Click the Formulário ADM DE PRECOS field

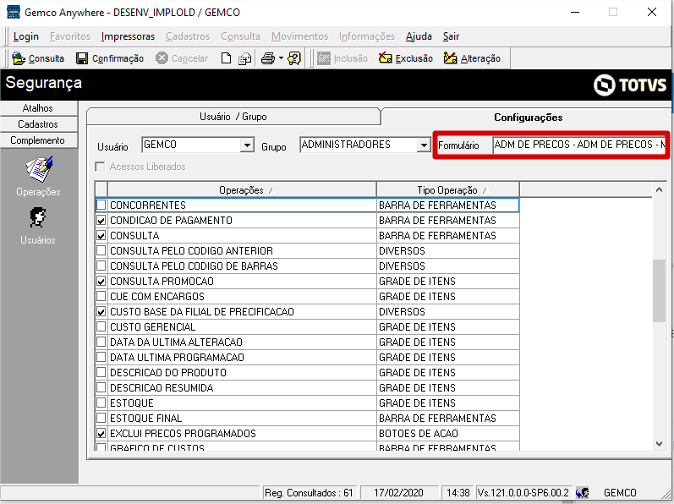pyautogui.click(x=579, y=145)
